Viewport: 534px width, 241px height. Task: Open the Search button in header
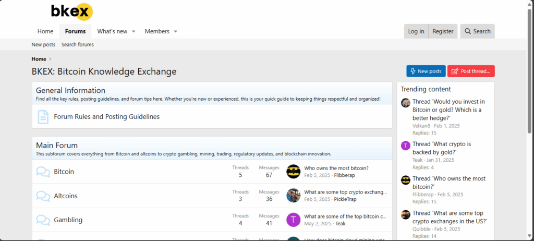coord(477,31)
